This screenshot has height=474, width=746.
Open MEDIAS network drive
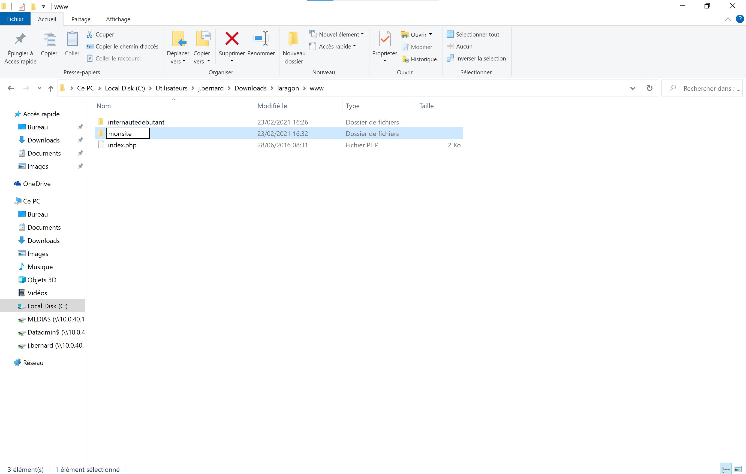[x=51, y=319]
